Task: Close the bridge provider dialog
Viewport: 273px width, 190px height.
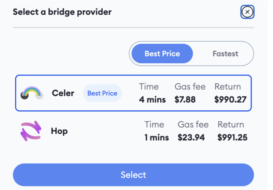Action: coord(247,12)
